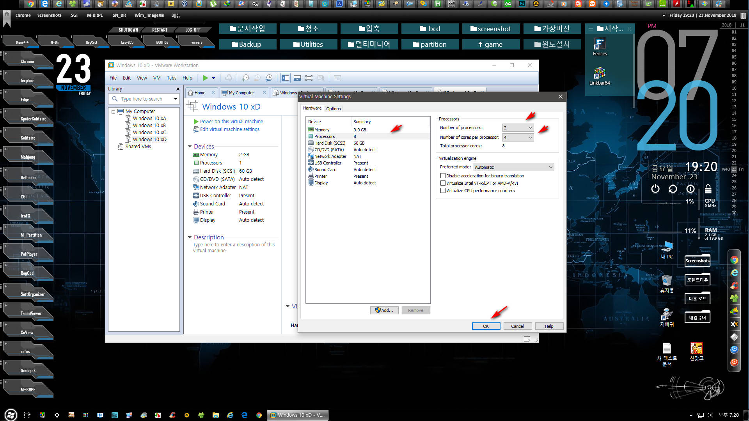This screenshot has width=749, height=421.
Task: Open Number of processors dropdown
Action: click(x=518, y=128)
